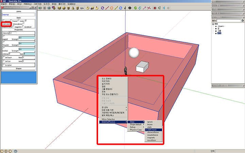Open the 파일(F) menu
The width and height of the screenshot is (245, 153).
[x=4, y=4]
